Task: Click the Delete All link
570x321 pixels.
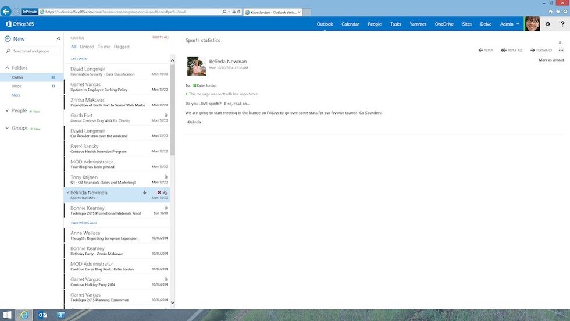Action: pyautogui.click(x=161, y=37)
